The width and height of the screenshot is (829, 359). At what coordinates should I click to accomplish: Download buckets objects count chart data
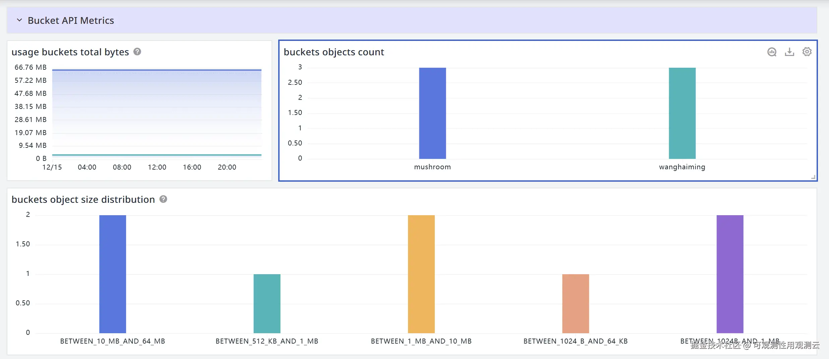click(789, 52)
